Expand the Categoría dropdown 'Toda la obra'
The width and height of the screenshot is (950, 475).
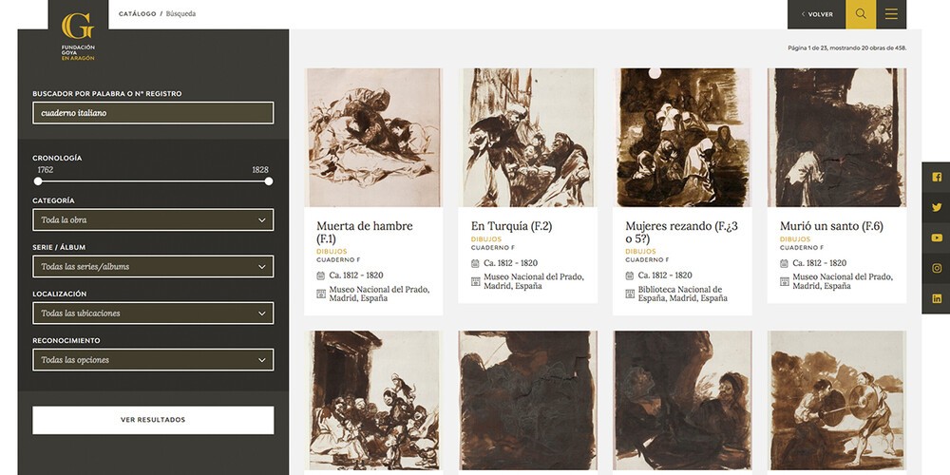click(x=153, y=220)
